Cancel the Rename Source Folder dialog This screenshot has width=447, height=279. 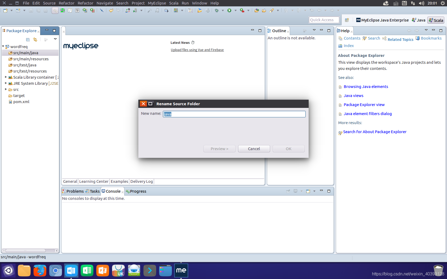click(254, 149)
